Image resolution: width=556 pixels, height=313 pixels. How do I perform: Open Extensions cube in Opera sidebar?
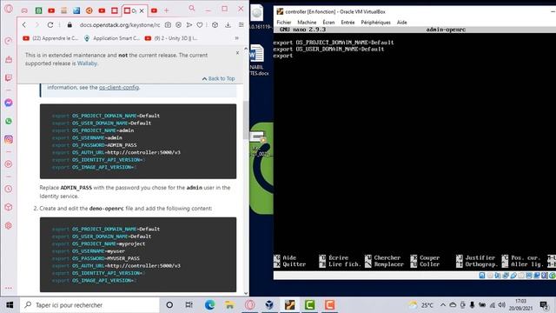click(x=9, y=207)
